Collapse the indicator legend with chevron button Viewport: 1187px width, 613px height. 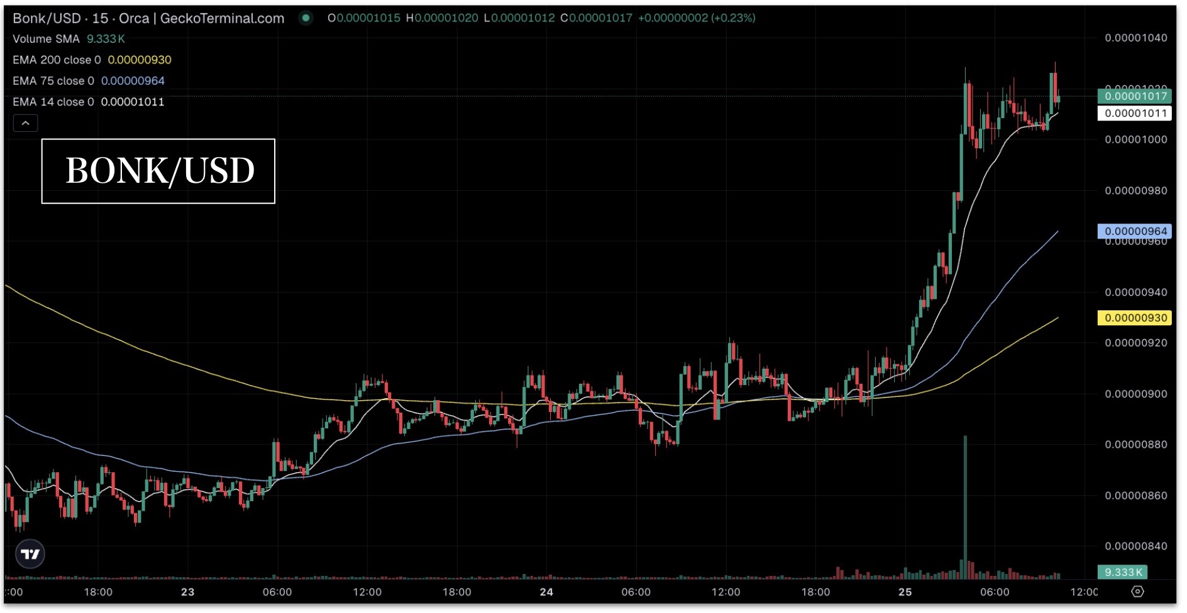(x=26, y=123)
